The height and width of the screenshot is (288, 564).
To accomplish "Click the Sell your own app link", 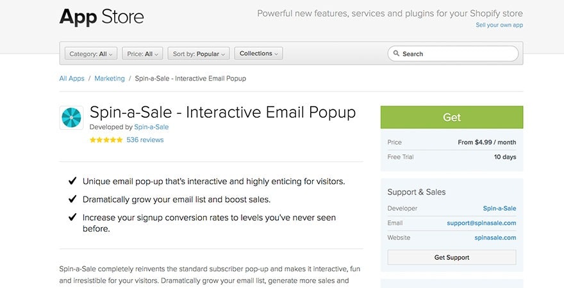I will click(499, 25).
